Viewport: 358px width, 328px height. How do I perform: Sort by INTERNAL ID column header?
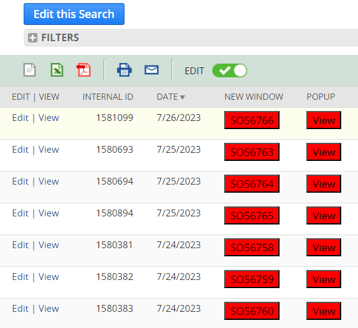click(108, 97)
